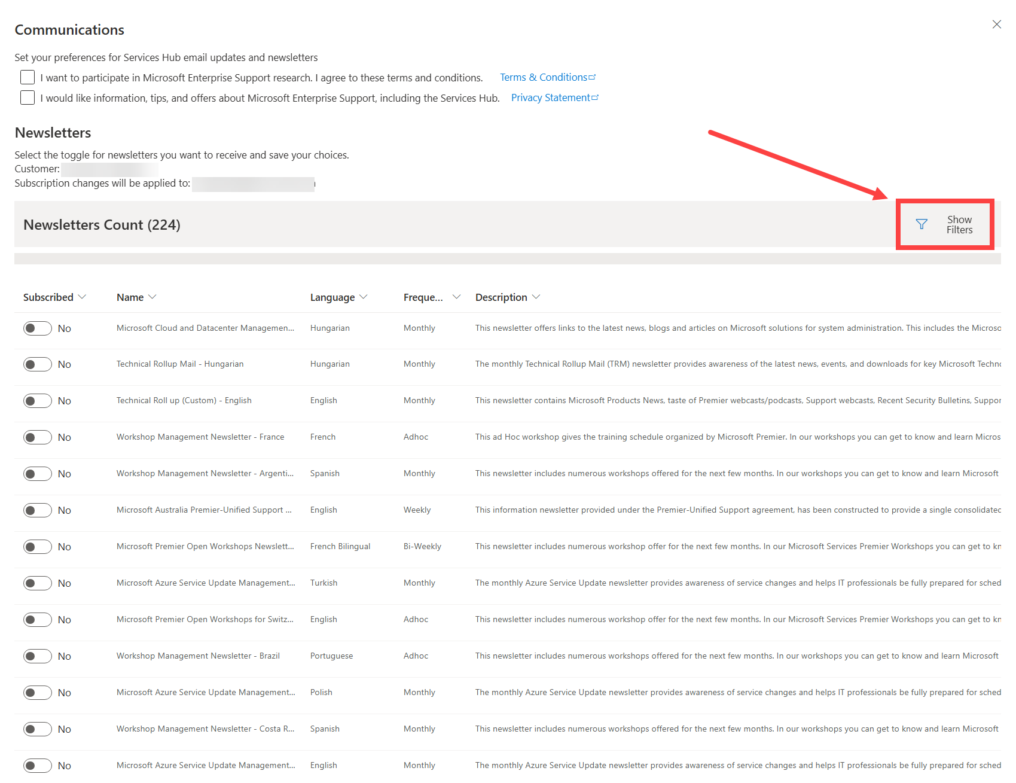Check the Enterprise Support research participation box
This screenshot has width=1016, height=783.
[x=28, y=77]
